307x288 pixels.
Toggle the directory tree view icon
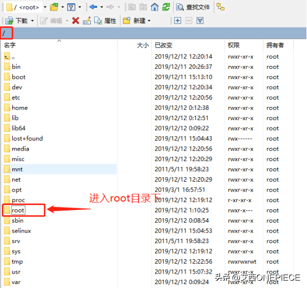[x=221, y=7]
